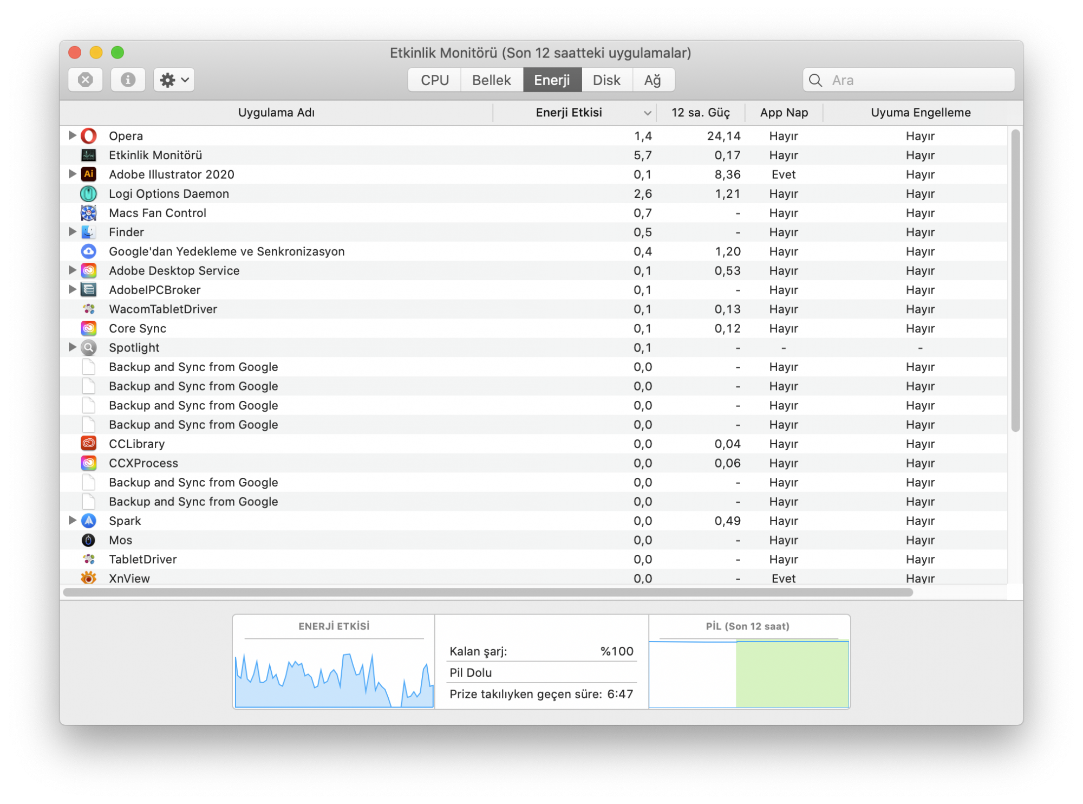Switch to the CPU tab
The width and height of the screenshot is (1083, 804).
435,80
